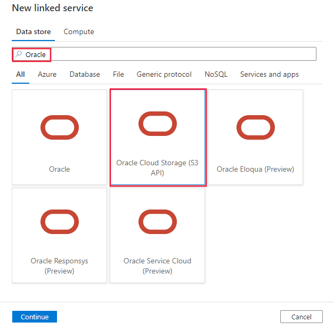
Task: Switch to the Compute tab
Action: click(79, 32)
